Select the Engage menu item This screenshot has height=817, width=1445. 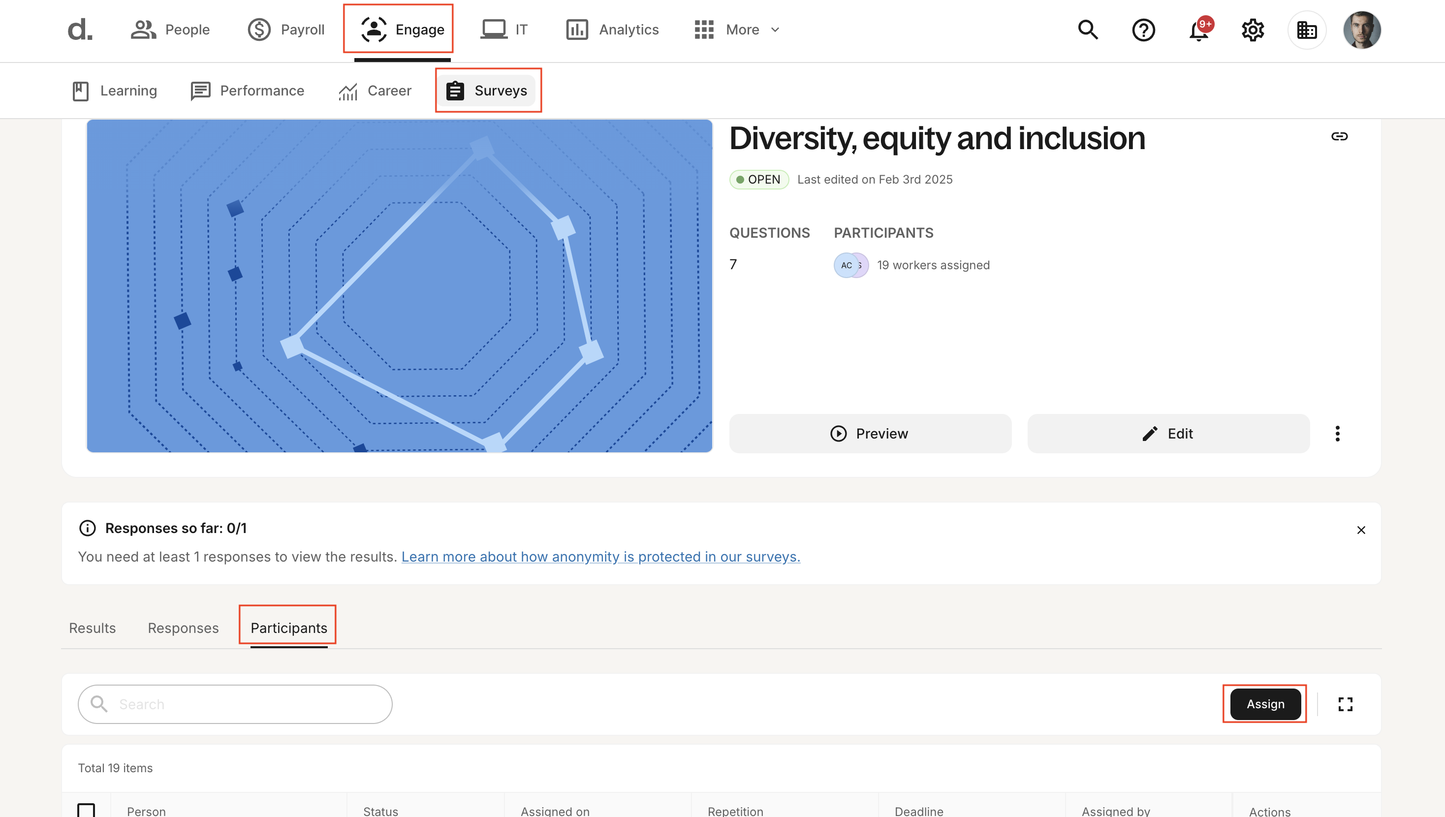[x=402, y=30]
